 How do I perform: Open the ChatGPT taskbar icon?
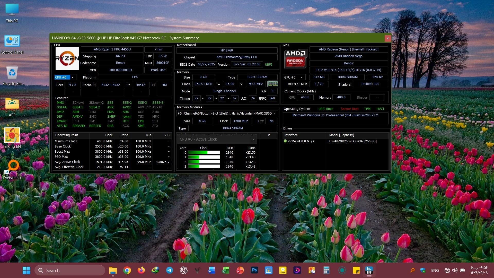click(183, 270)
